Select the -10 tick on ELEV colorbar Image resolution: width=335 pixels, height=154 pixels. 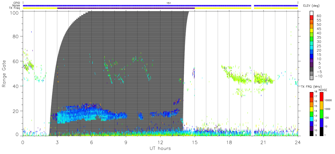319,76
